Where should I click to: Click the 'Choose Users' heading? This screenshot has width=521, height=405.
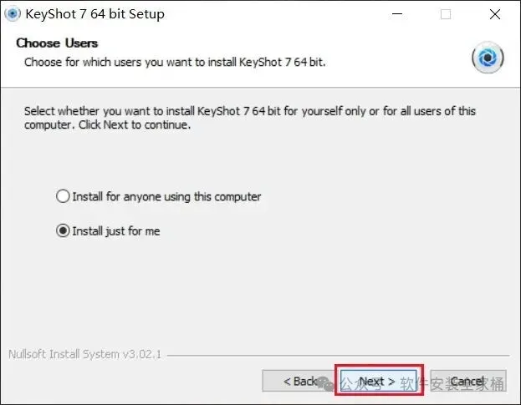[x=57, y=43]
